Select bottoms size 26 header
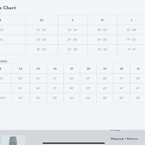The image size is (145, 145). click(x=55, y=69)
